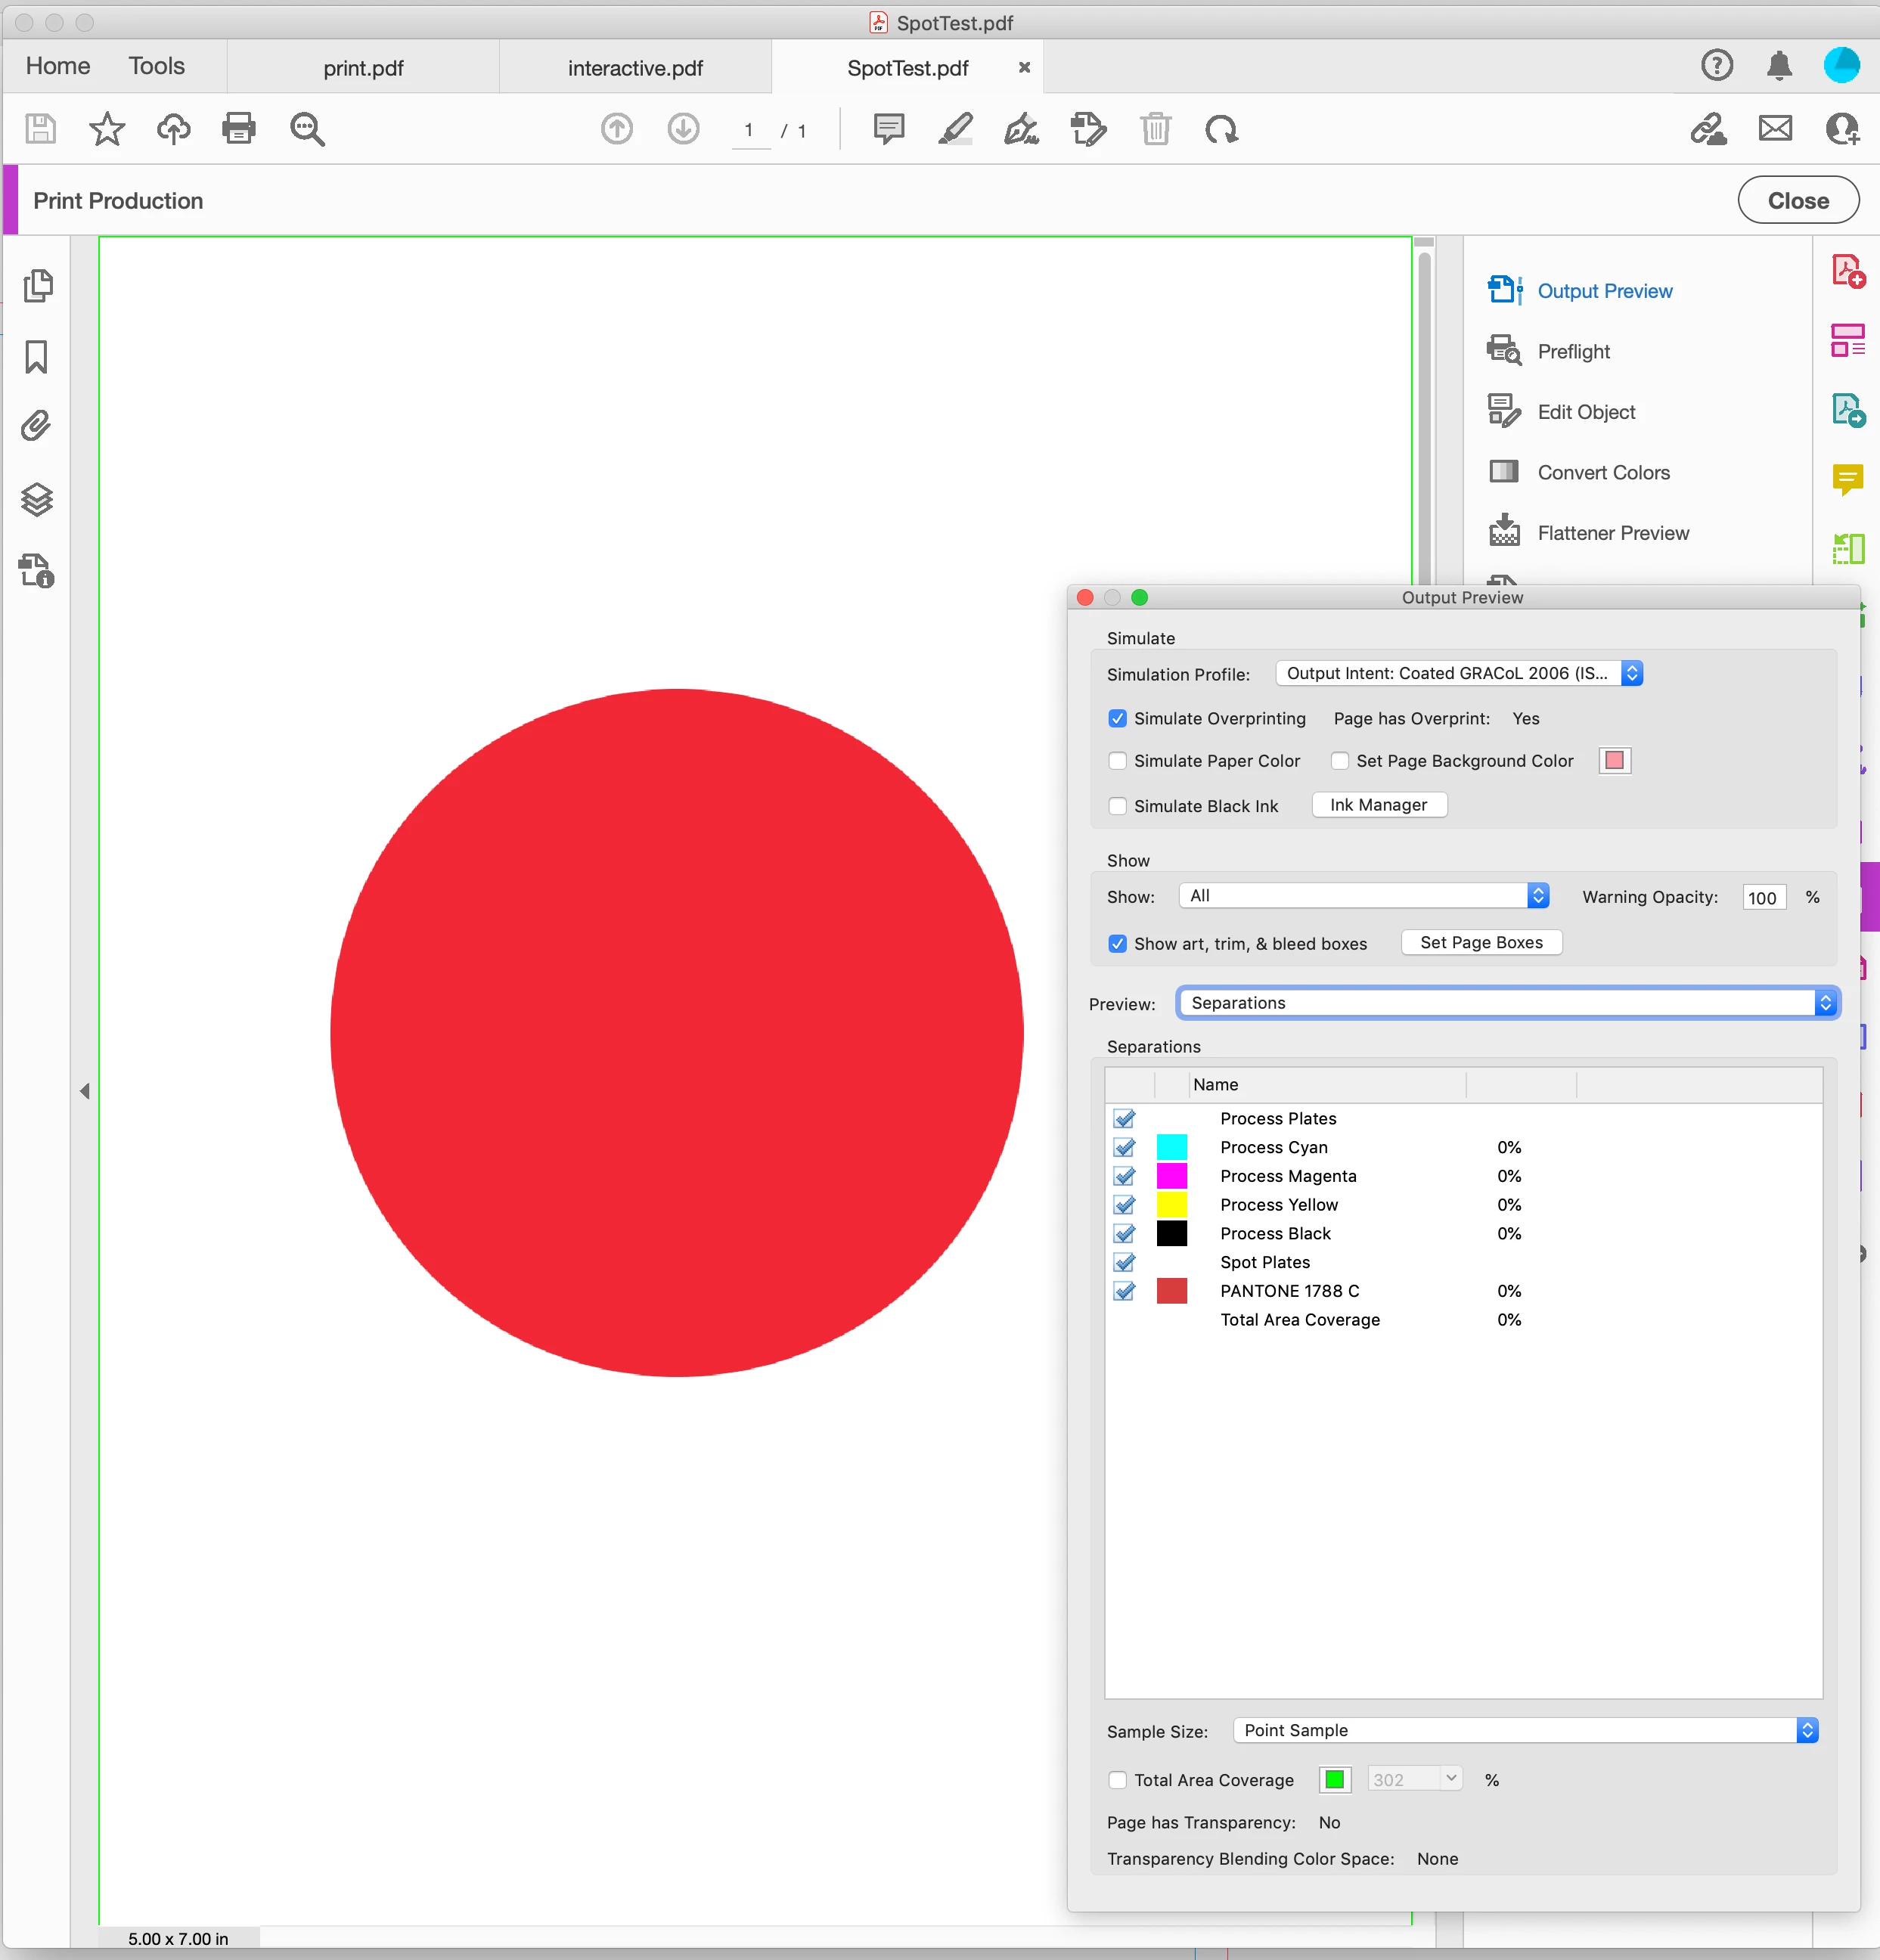Screen dimensions: 1880x1960
Task: Expand the Preview Separations dropdown
Action: click(x=1507, y=1003)
